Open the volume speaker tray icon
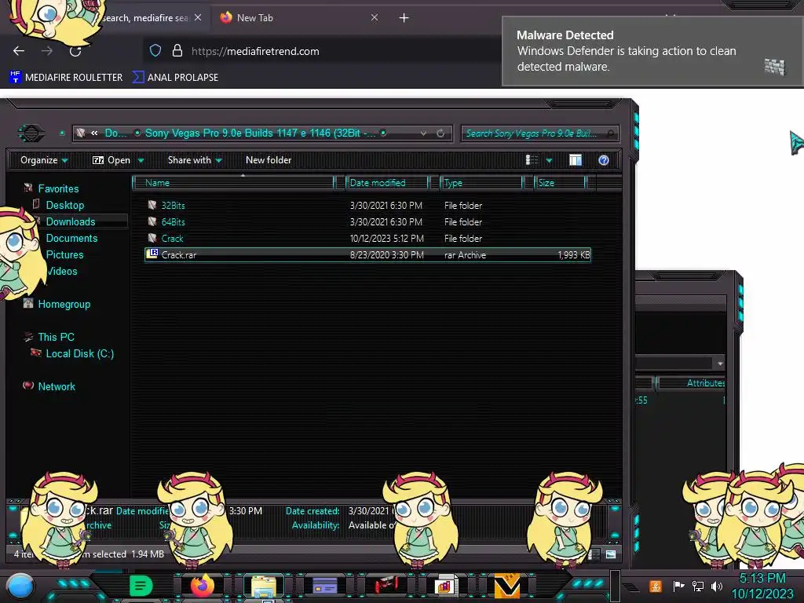The width and height of the screenshot is (804, 603). pyautogui.click(x=717, y=586)
